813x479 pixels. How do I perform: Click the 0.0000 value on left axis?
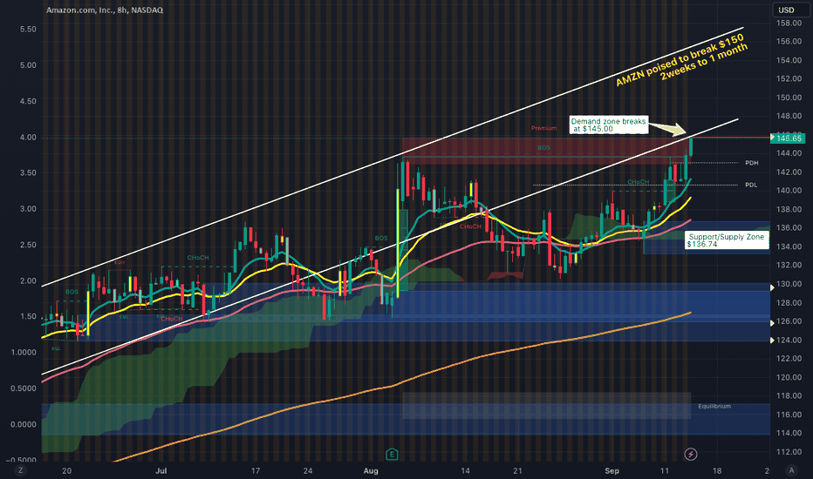(24, 424)
